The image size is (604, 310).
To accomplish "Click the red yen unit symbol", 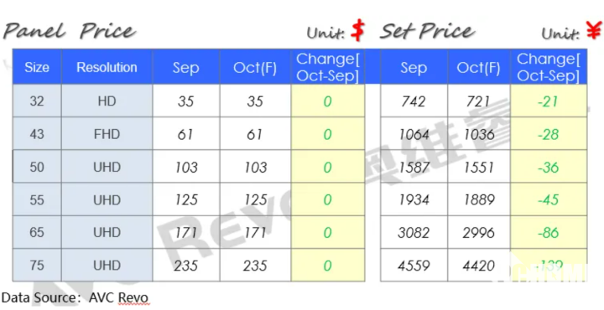I will click(595, 29).
